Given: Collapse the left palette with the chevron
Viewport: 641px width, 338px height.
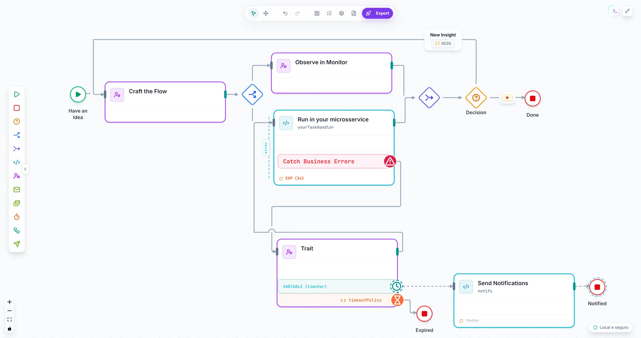Looking at the screenshot, I should point(25,169).
